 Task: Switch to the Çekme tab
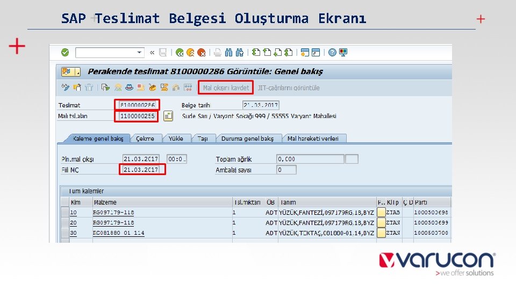pos(145,139)
